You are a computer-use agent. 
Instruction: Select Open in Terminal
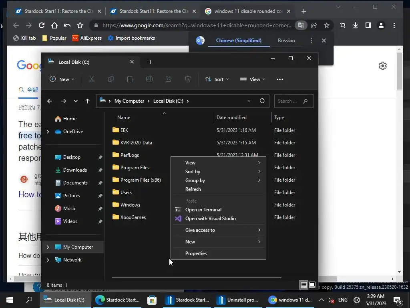tap(218, 209)
